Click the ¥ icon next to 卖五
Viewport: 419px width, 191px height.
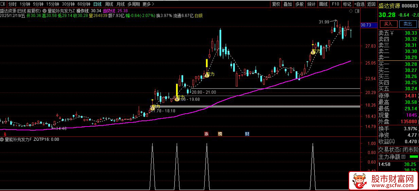pyautogui.click(x=392, y=33)
